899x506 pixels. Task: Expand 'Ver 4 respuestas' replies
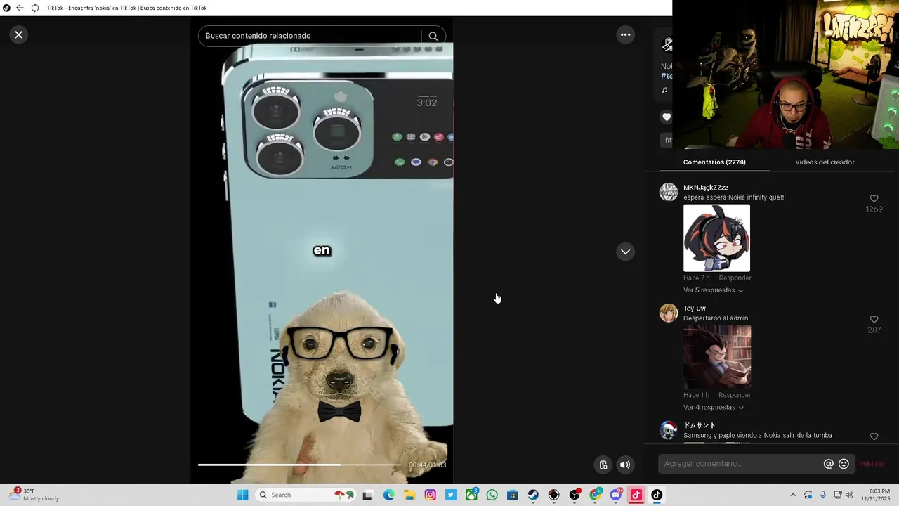pos(713,408)
